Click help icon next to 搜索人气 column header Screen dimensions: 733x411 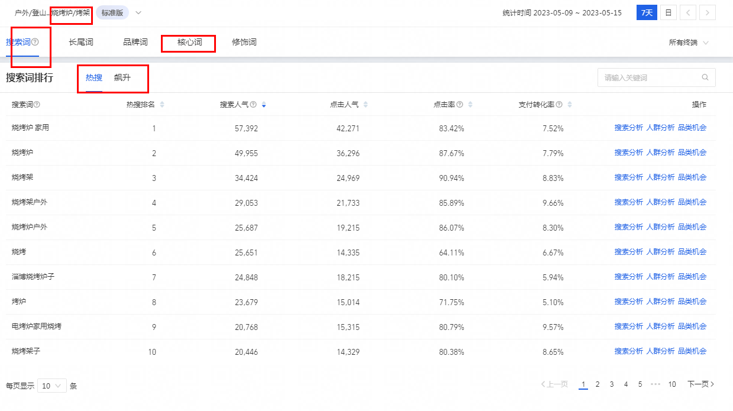click(x=253, y=105)
